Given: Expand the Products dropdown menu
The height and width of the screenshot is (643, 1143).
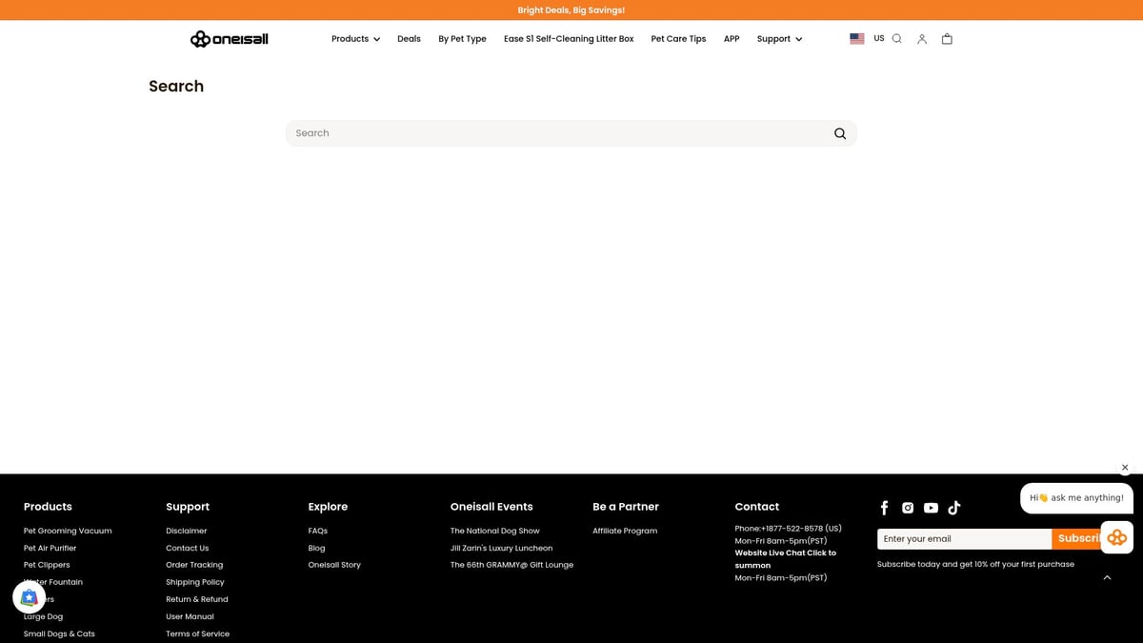Looking at the screenshot, I should click(355, 39).
